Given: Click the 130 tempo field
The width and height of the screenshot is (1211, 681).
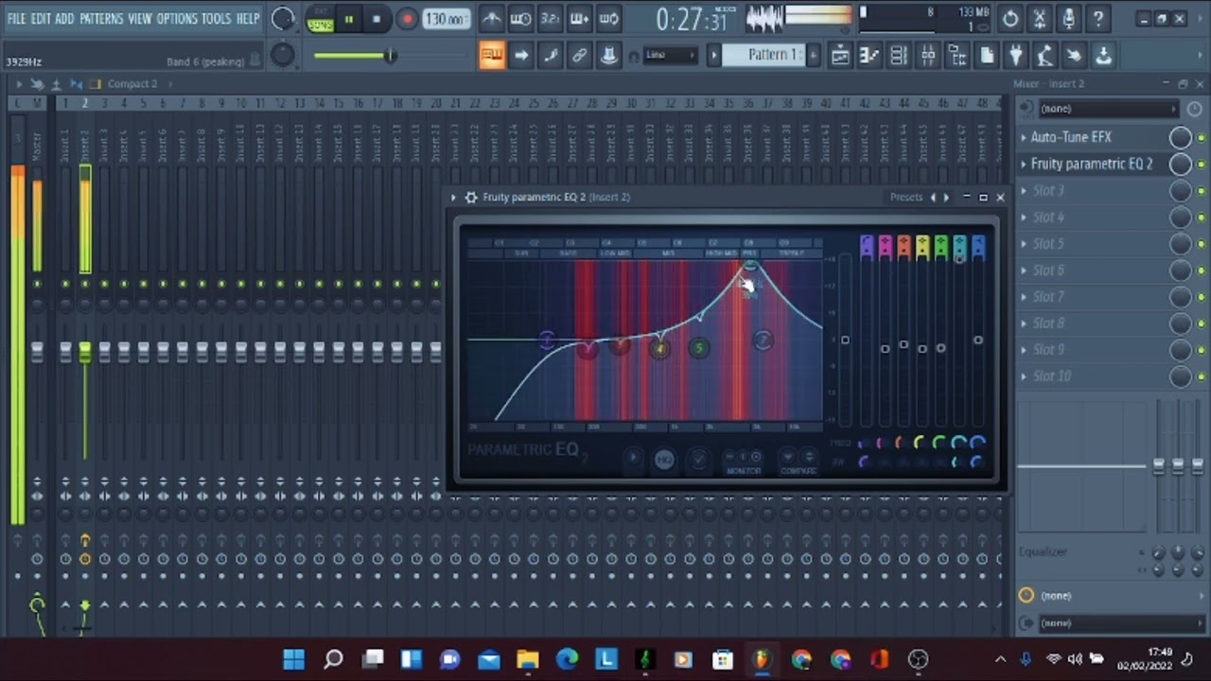Looking at the screenshot, I should 447,19.
